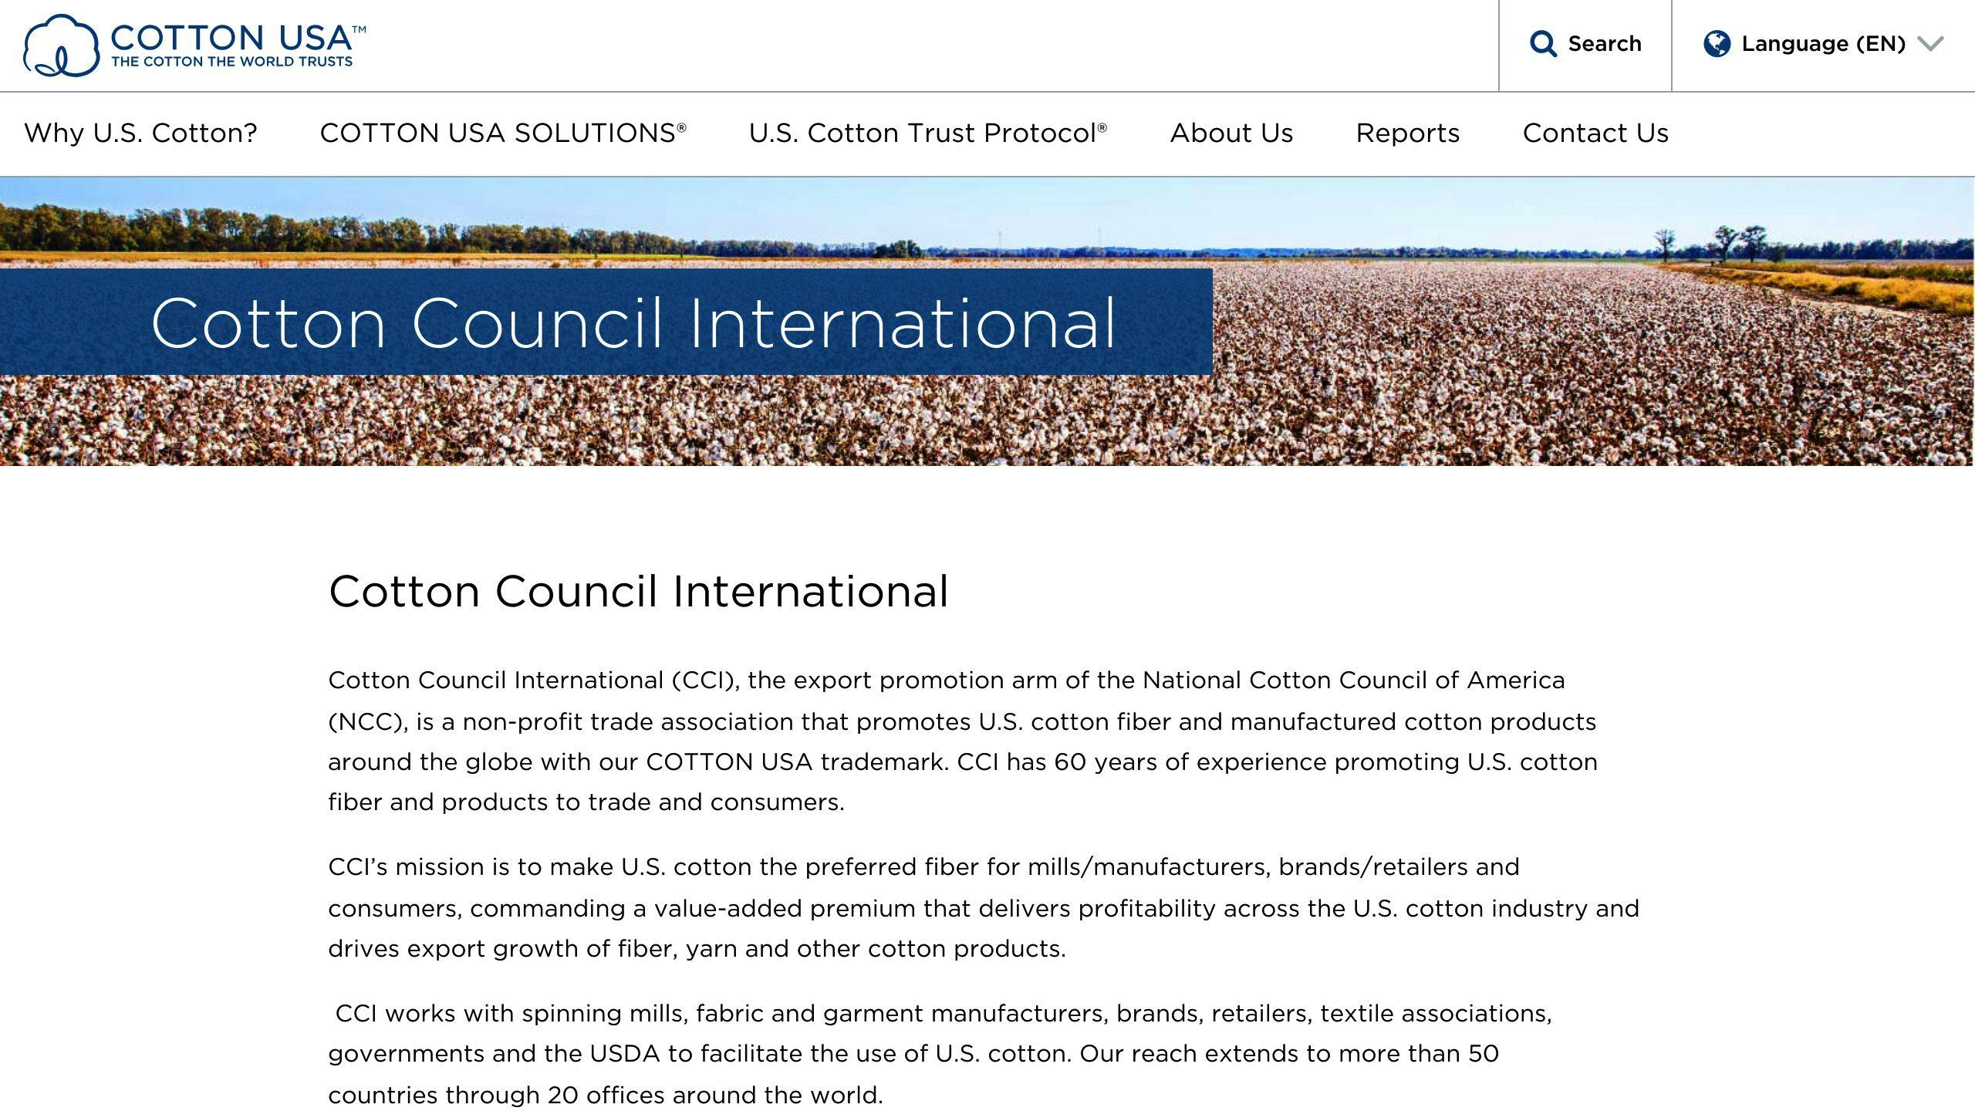Viewport: 1975px width, 1111px height.
Task: Open the About Us menu
Action: point(1231,133)
